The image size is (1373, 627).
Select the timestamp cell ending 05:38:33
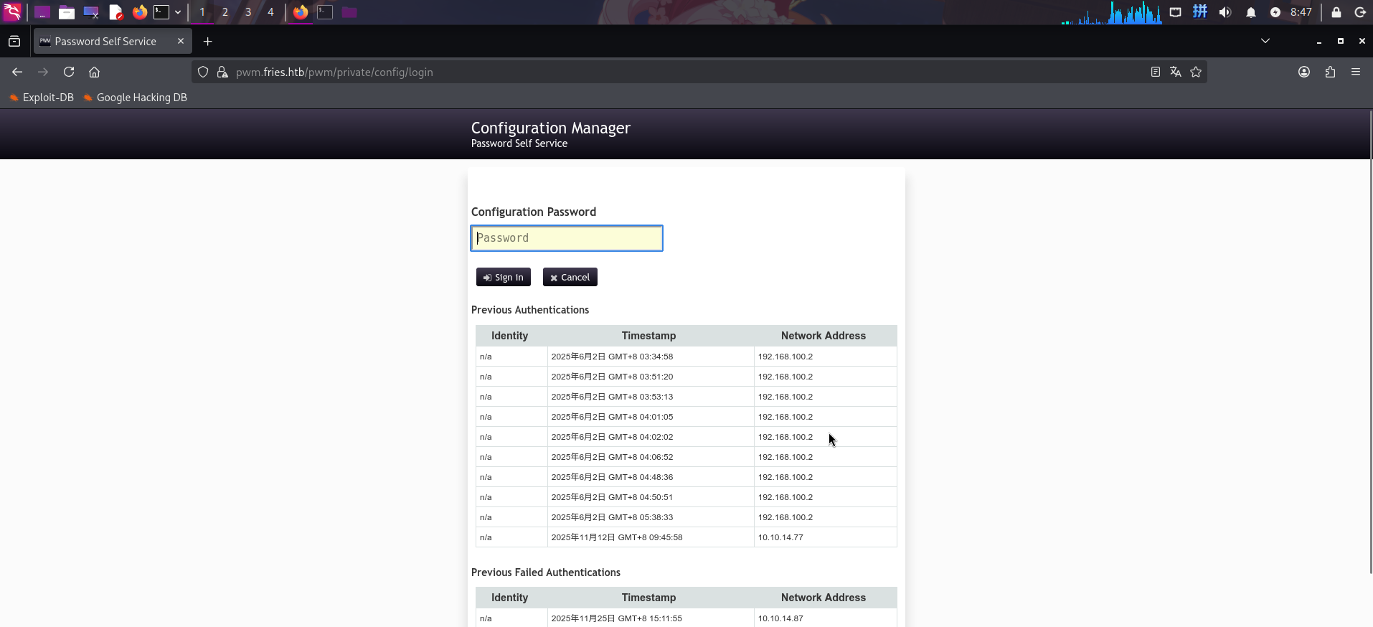tap(651, 517)
